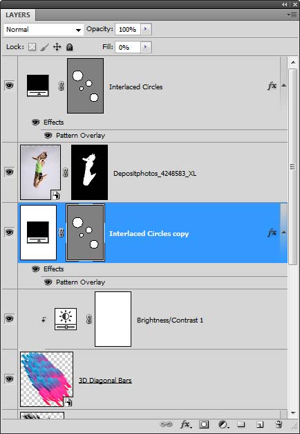Select the Depositphotos photo thumbnail
300x434 pixels.
point(40,172)
